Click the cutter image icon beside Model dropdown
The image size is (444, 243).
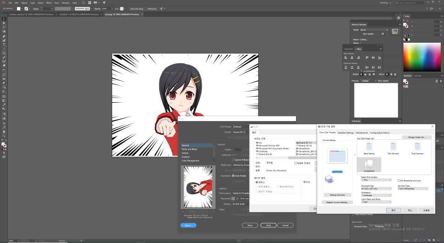(x=395, y=31)
